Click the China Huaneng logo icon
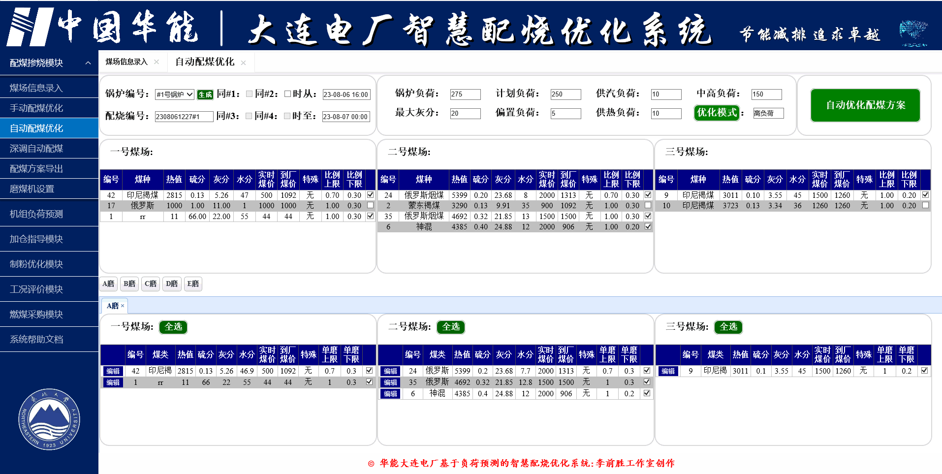The width and height of the screenshot is (942, 474). coord(30,27)
